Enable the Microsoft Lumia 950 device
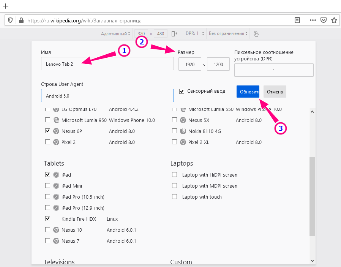Viewport: 341px width, 267px height. 47,120
